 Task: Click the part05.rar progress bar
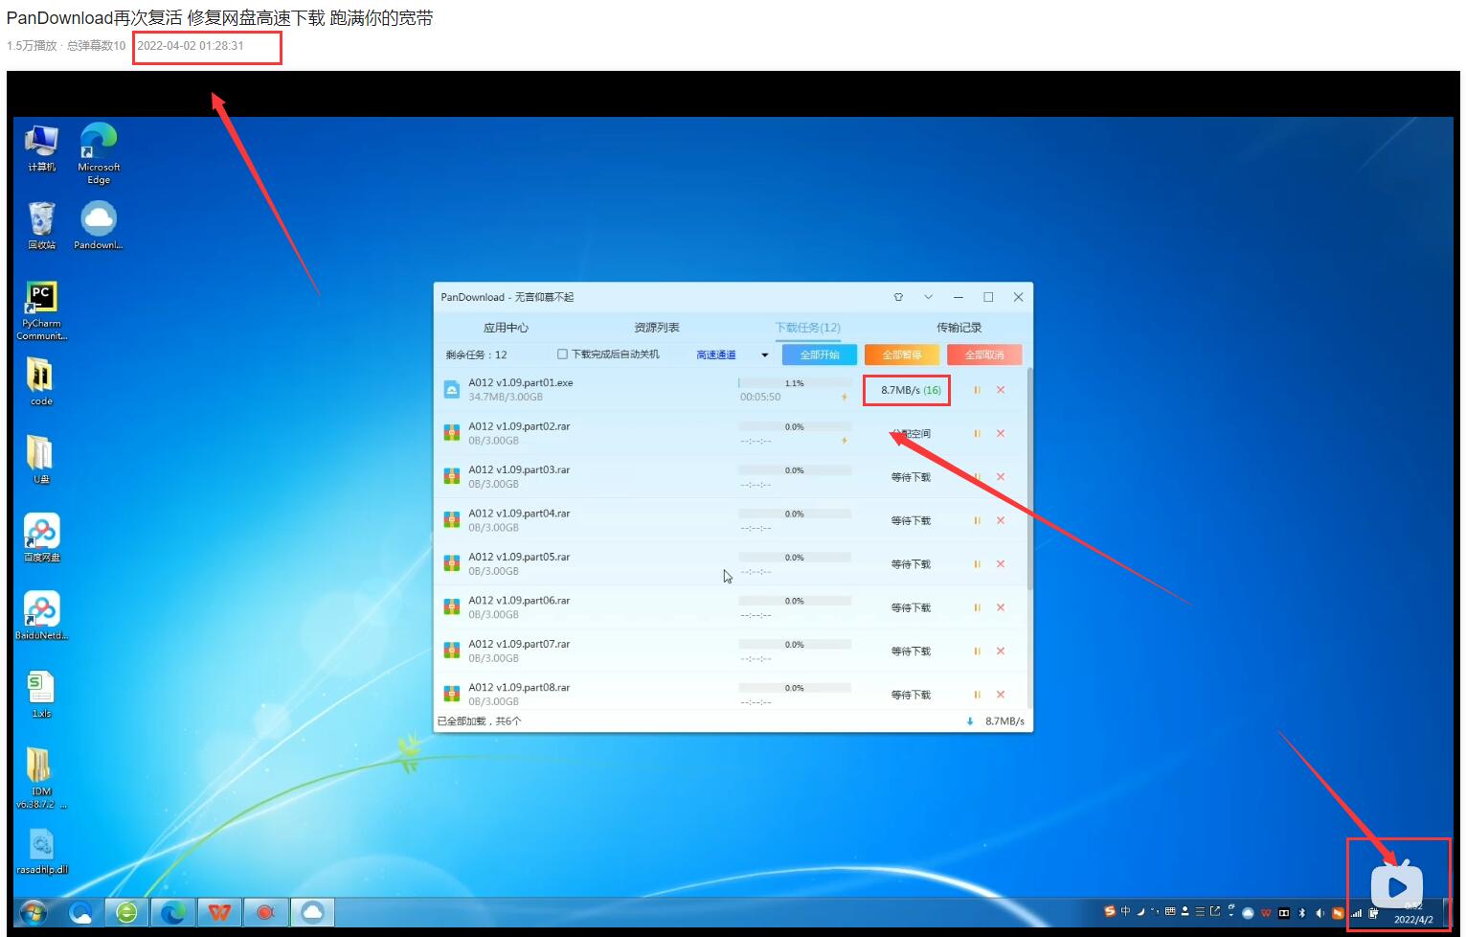795,558
